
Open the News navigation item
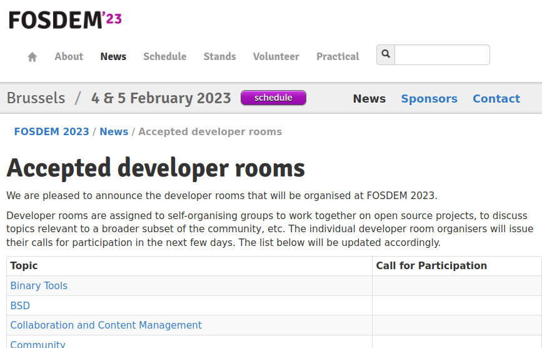[113, 56]
